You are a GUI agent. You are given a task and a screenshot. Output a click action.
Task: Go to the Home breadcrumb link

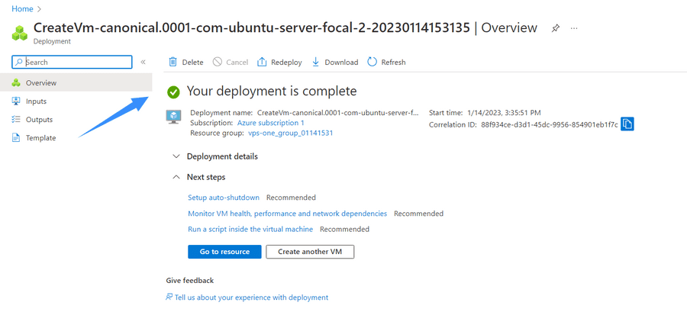22,8
